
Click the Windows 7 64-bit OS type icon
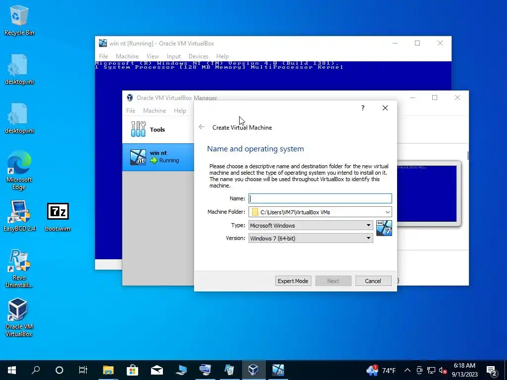(384, 228)
